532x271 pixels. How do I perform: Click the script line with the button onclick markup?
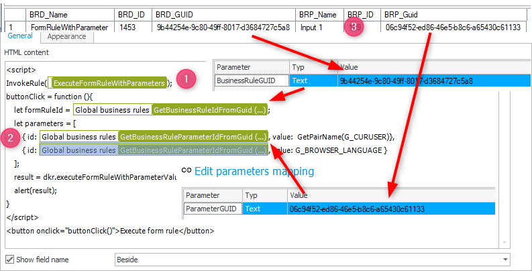pos(110,231)
